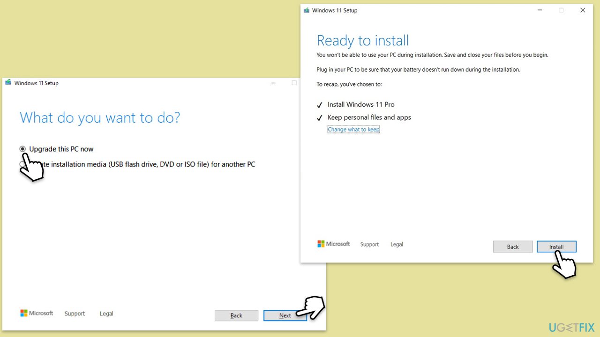The height and width of the screenshot is (337, 600).
Task: Click checkmark beside Keep personal files and apps
Action: pyautogui.click(x=320, y=118)
